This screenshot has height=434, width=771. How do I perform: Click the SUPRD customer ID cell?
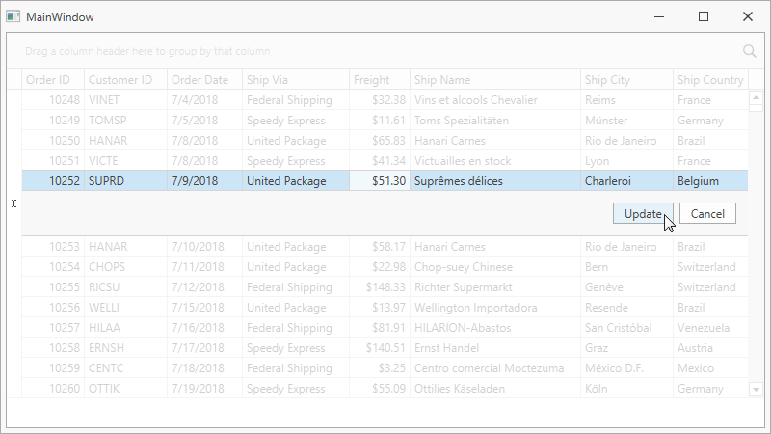126,181
